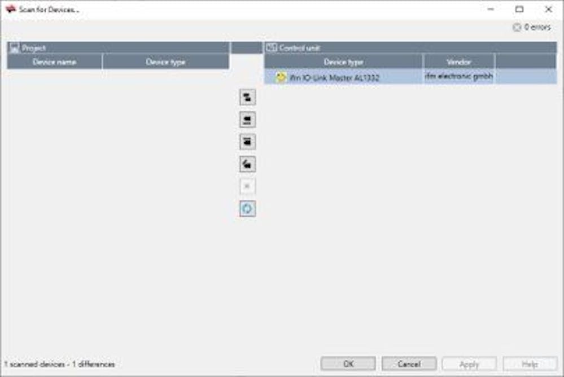Click the left-arrow copy icon button
This screenshot has height=377, width=564.
pyautogui.click(x=247, y=164)
